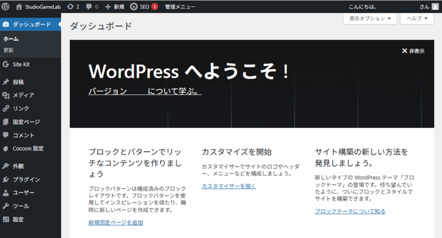
Task: Go to プラグイン menu label
Action: click(26, 179)
